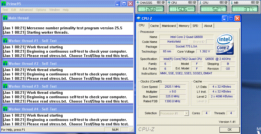Click the Worker thread #1 window icon
261x134 pixels.
5,41
